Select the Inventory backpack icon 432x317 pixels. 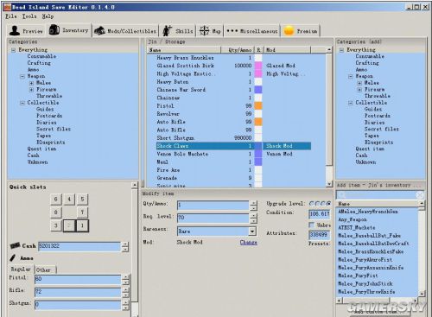(x=54, y=29)
